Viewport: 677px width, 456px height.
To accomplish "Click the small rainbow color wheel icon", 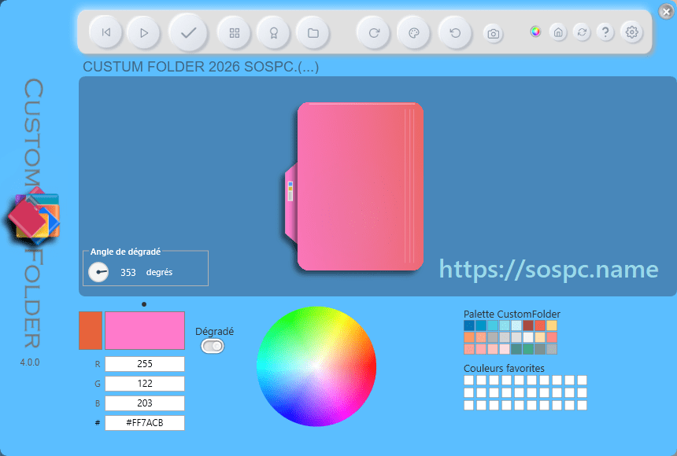I will click(x=535, y=31).
